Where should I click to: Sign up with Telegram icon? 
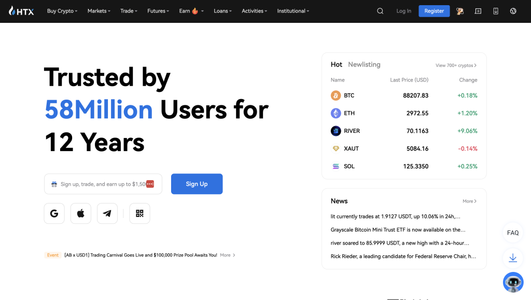pos(107,213)
